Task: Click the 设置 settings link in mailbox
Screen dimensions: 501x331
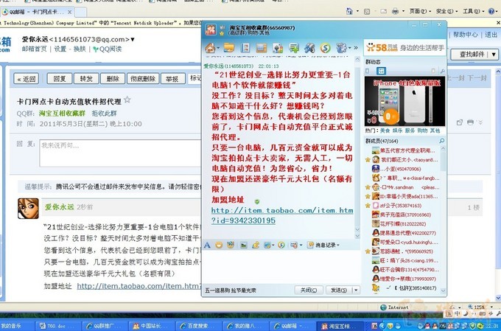Action: tap(60, 49)
